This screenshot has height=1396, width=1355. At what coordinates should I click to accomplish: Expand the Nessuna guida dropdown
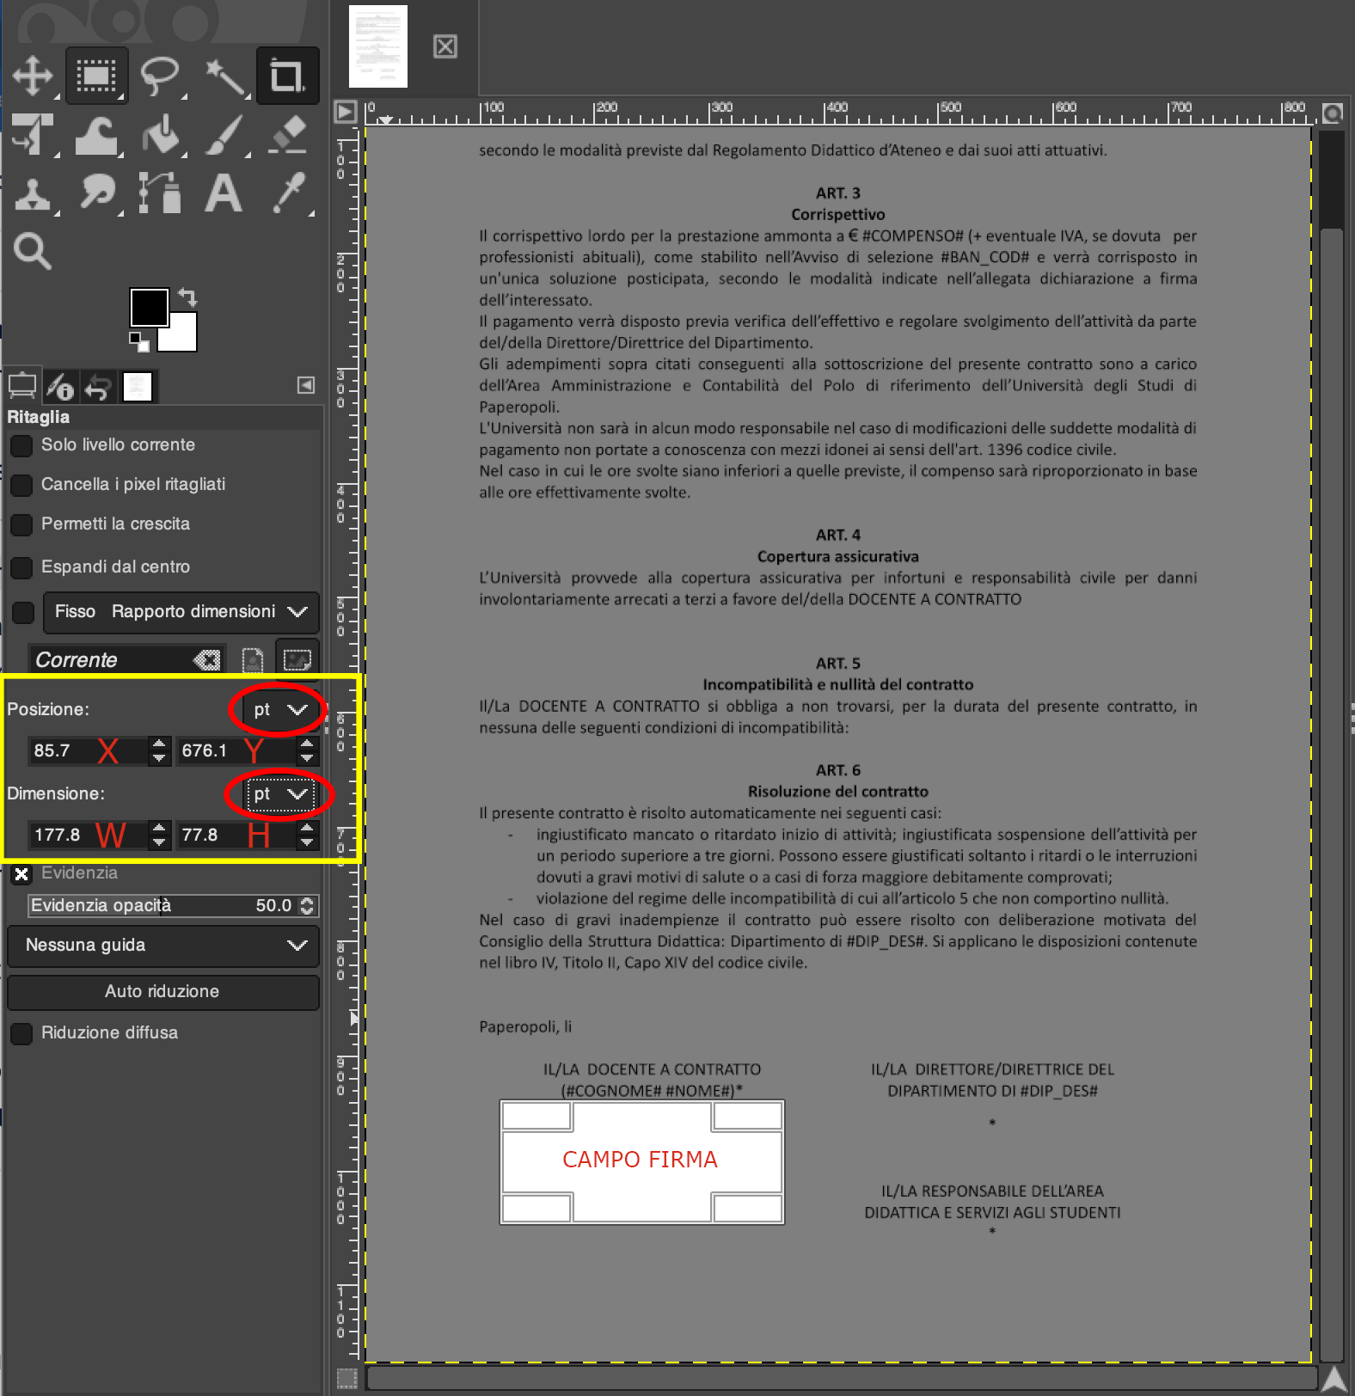[163, 946]
